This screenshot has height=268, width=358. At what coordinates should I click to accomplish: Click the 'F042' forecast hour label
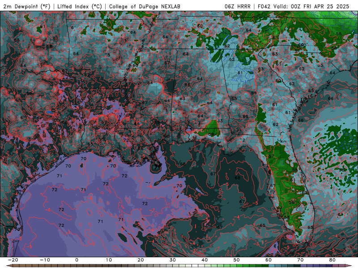coord(264,7)
